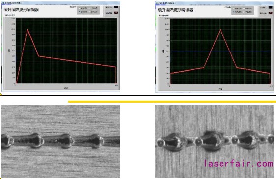
Task: Open the left weld seam photo
Action: (61, 141)
